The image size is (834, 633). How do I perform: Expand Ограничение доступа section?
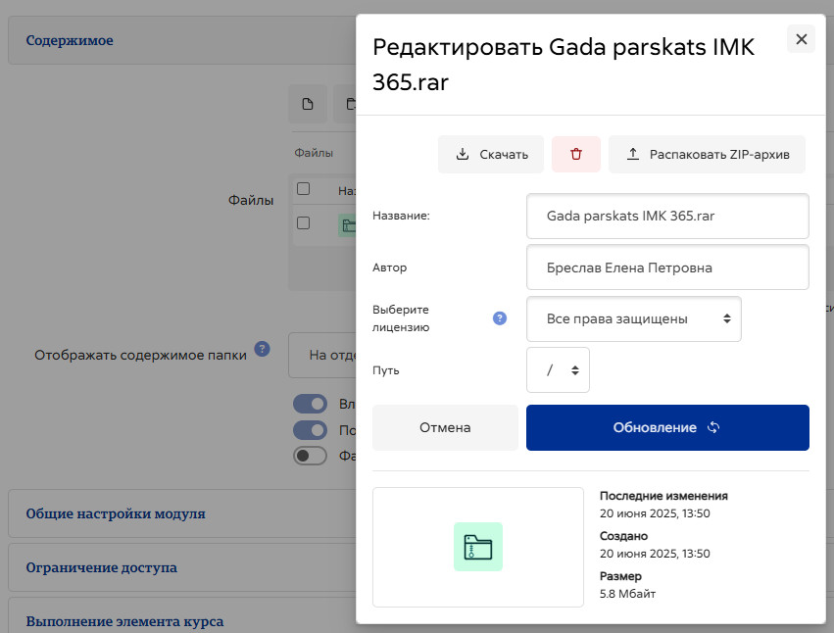pos(102,567)
